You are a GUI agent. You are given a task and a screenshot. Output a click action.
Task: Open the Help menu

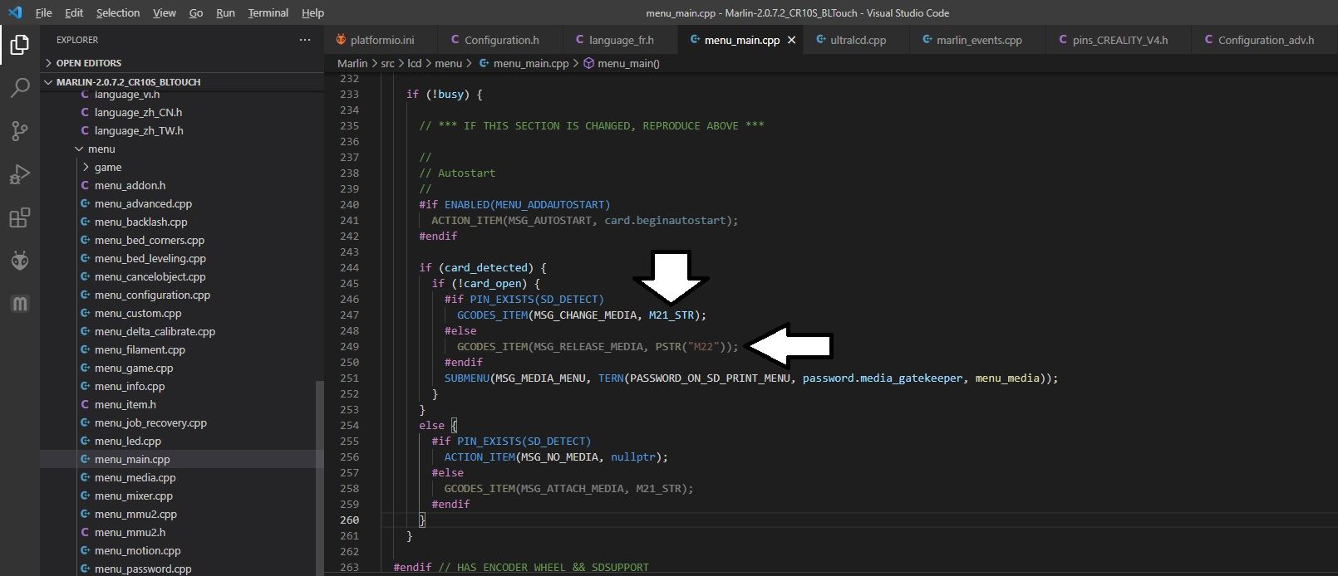pos(312,12)
